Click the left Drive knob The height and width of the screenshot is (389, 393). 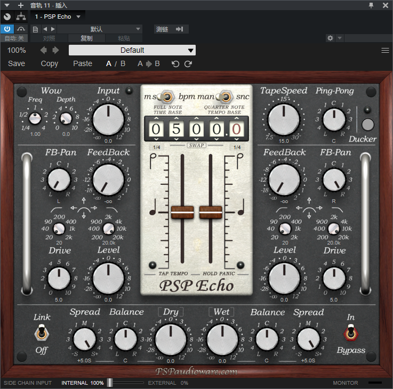coord(59,278)
